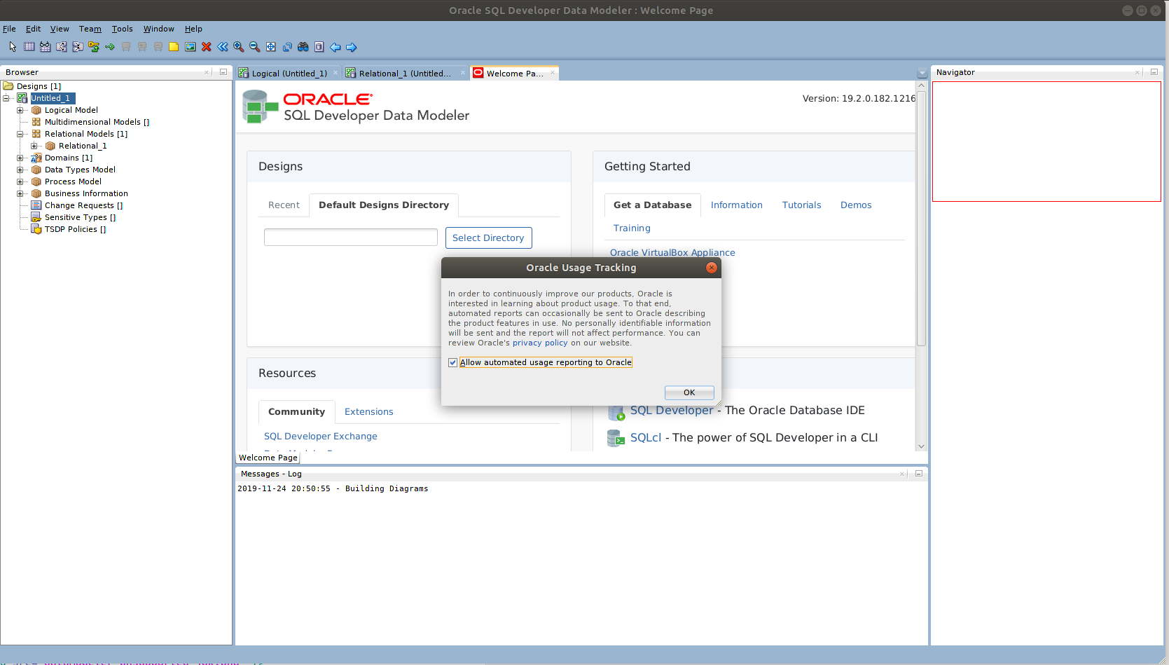Click the Change Requests icon

(36, 205)
